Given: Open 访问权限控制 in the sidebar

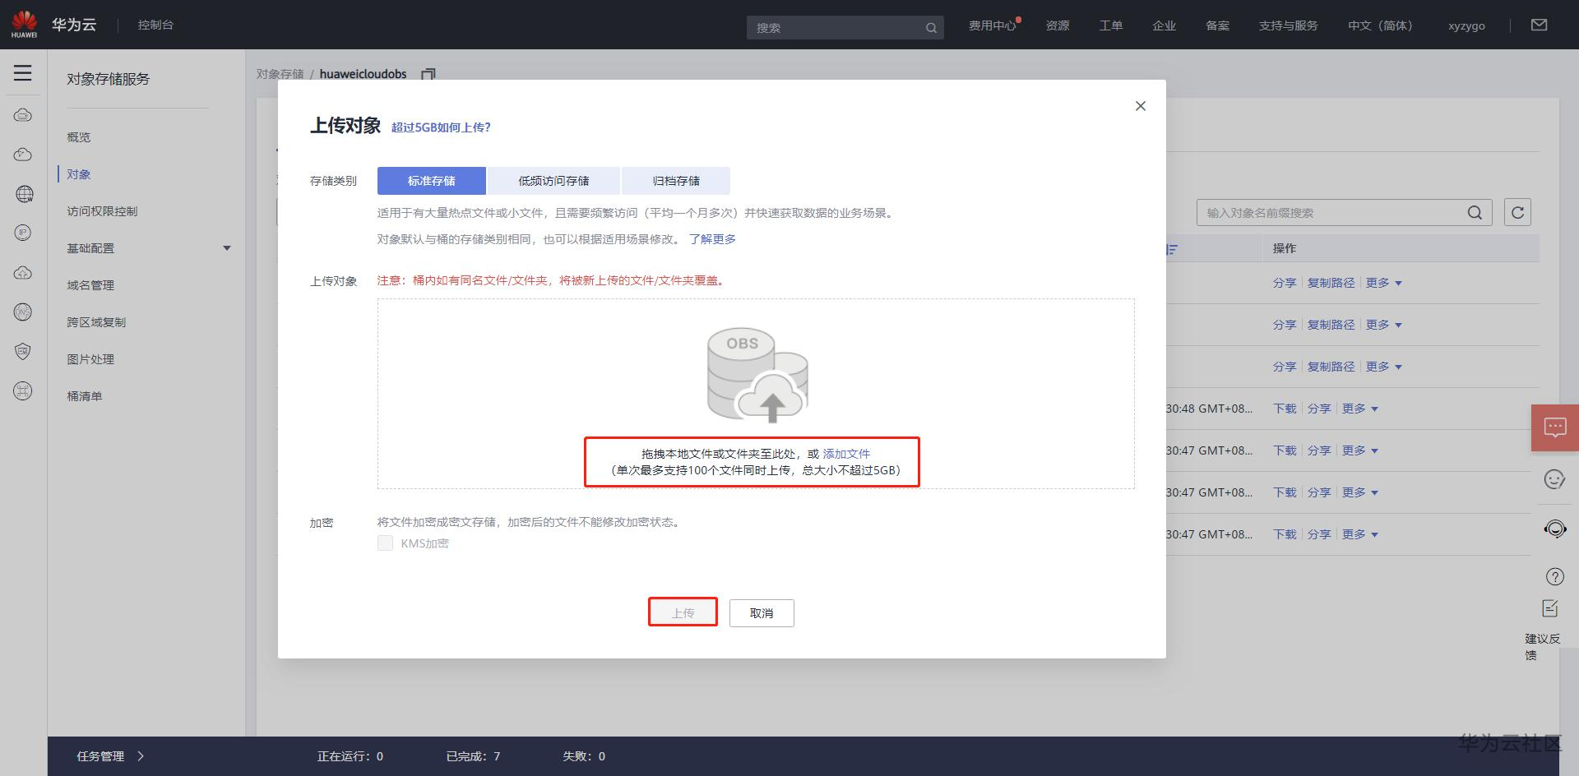Looking at the screenshot, I should [x=102, y=211].
